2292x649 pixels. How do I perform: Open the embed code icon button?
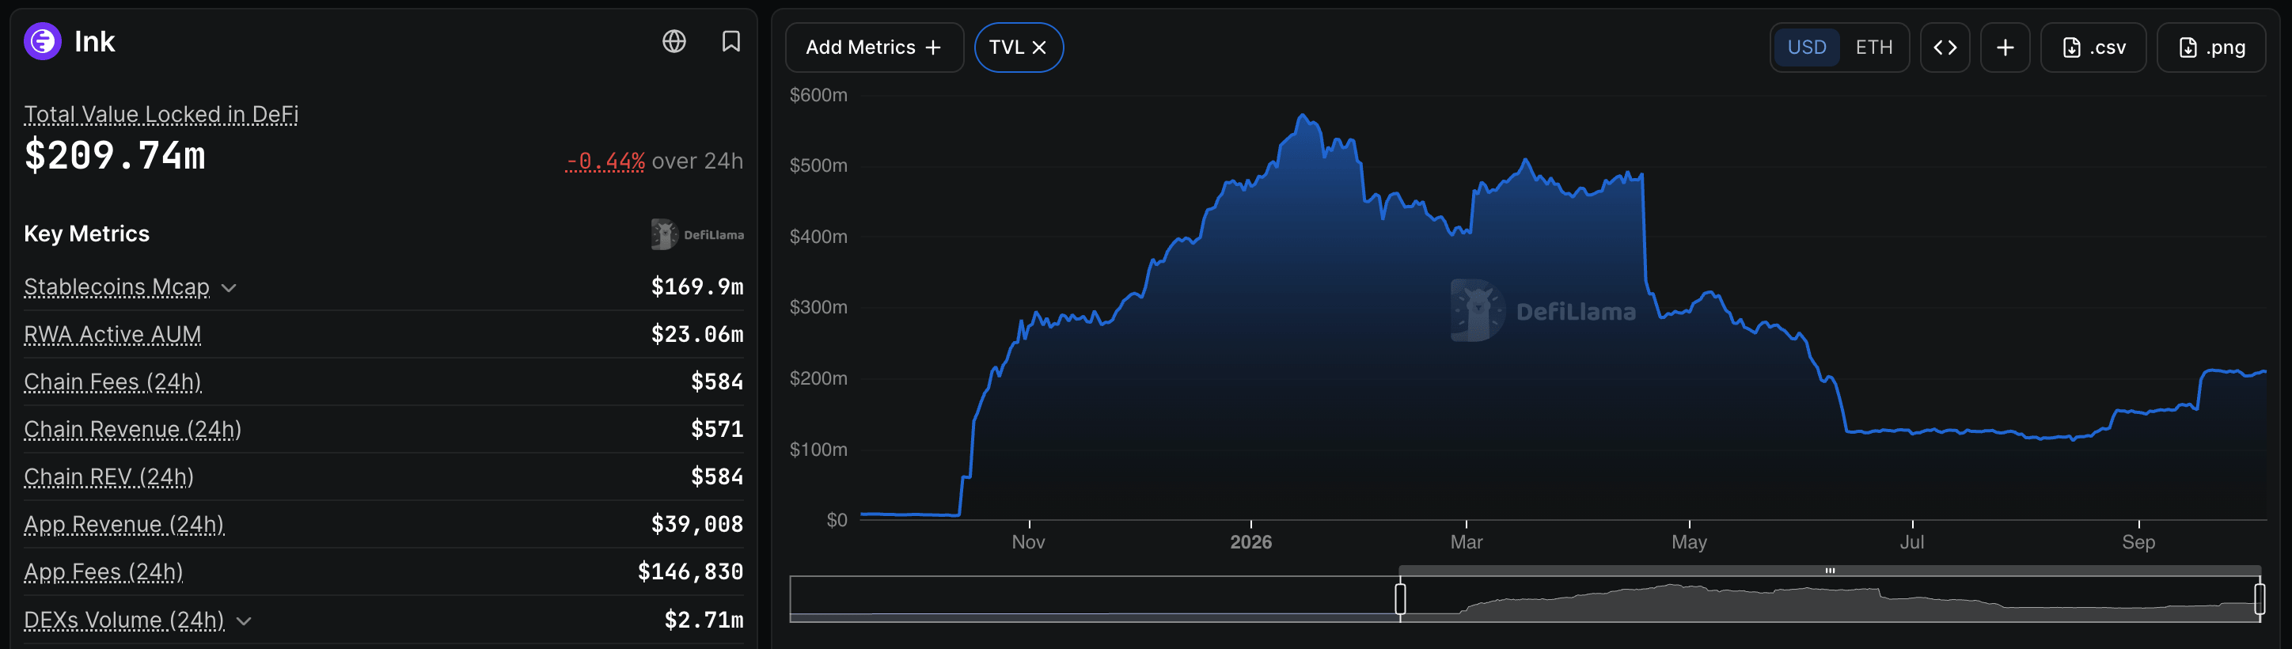click(x=1944, y=47)
